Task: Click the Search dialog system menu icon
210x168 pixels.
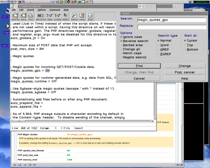Action: [119, 13]
